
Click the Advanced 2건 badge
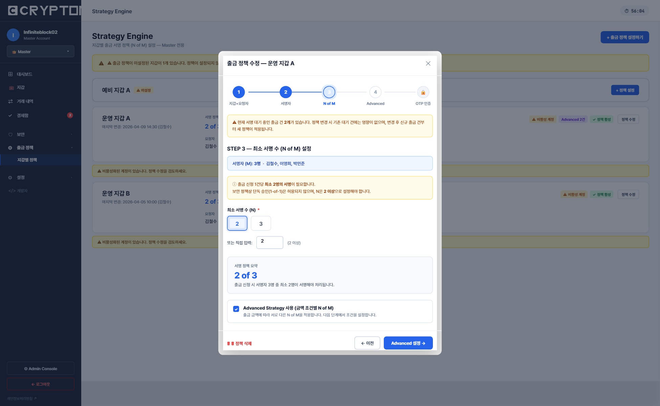(573, 119)
